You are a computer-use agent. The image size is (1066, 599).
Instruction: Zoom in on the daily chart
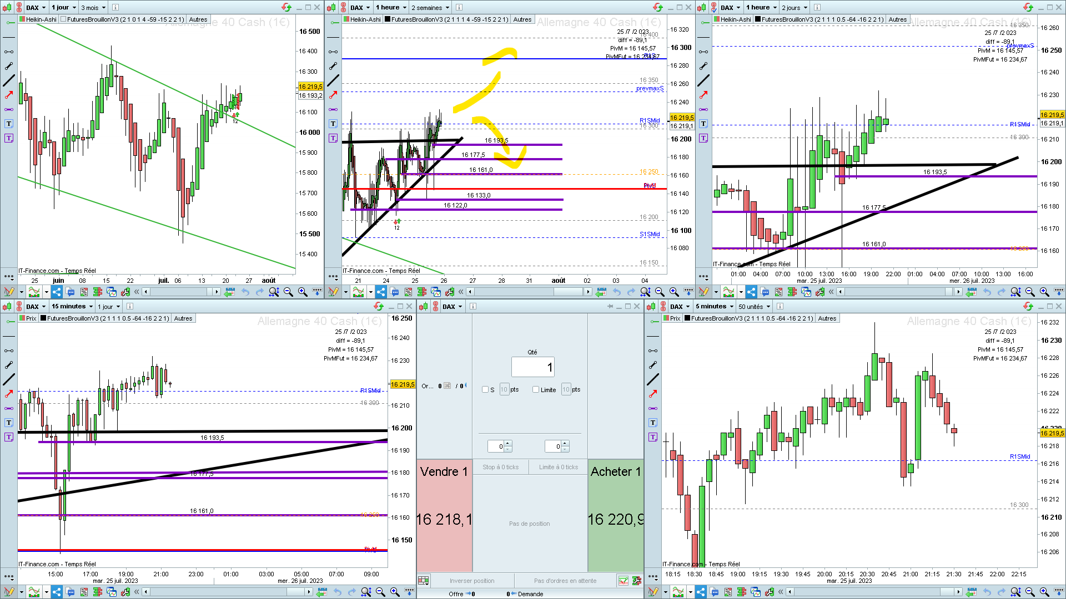(x=303, y=292)
